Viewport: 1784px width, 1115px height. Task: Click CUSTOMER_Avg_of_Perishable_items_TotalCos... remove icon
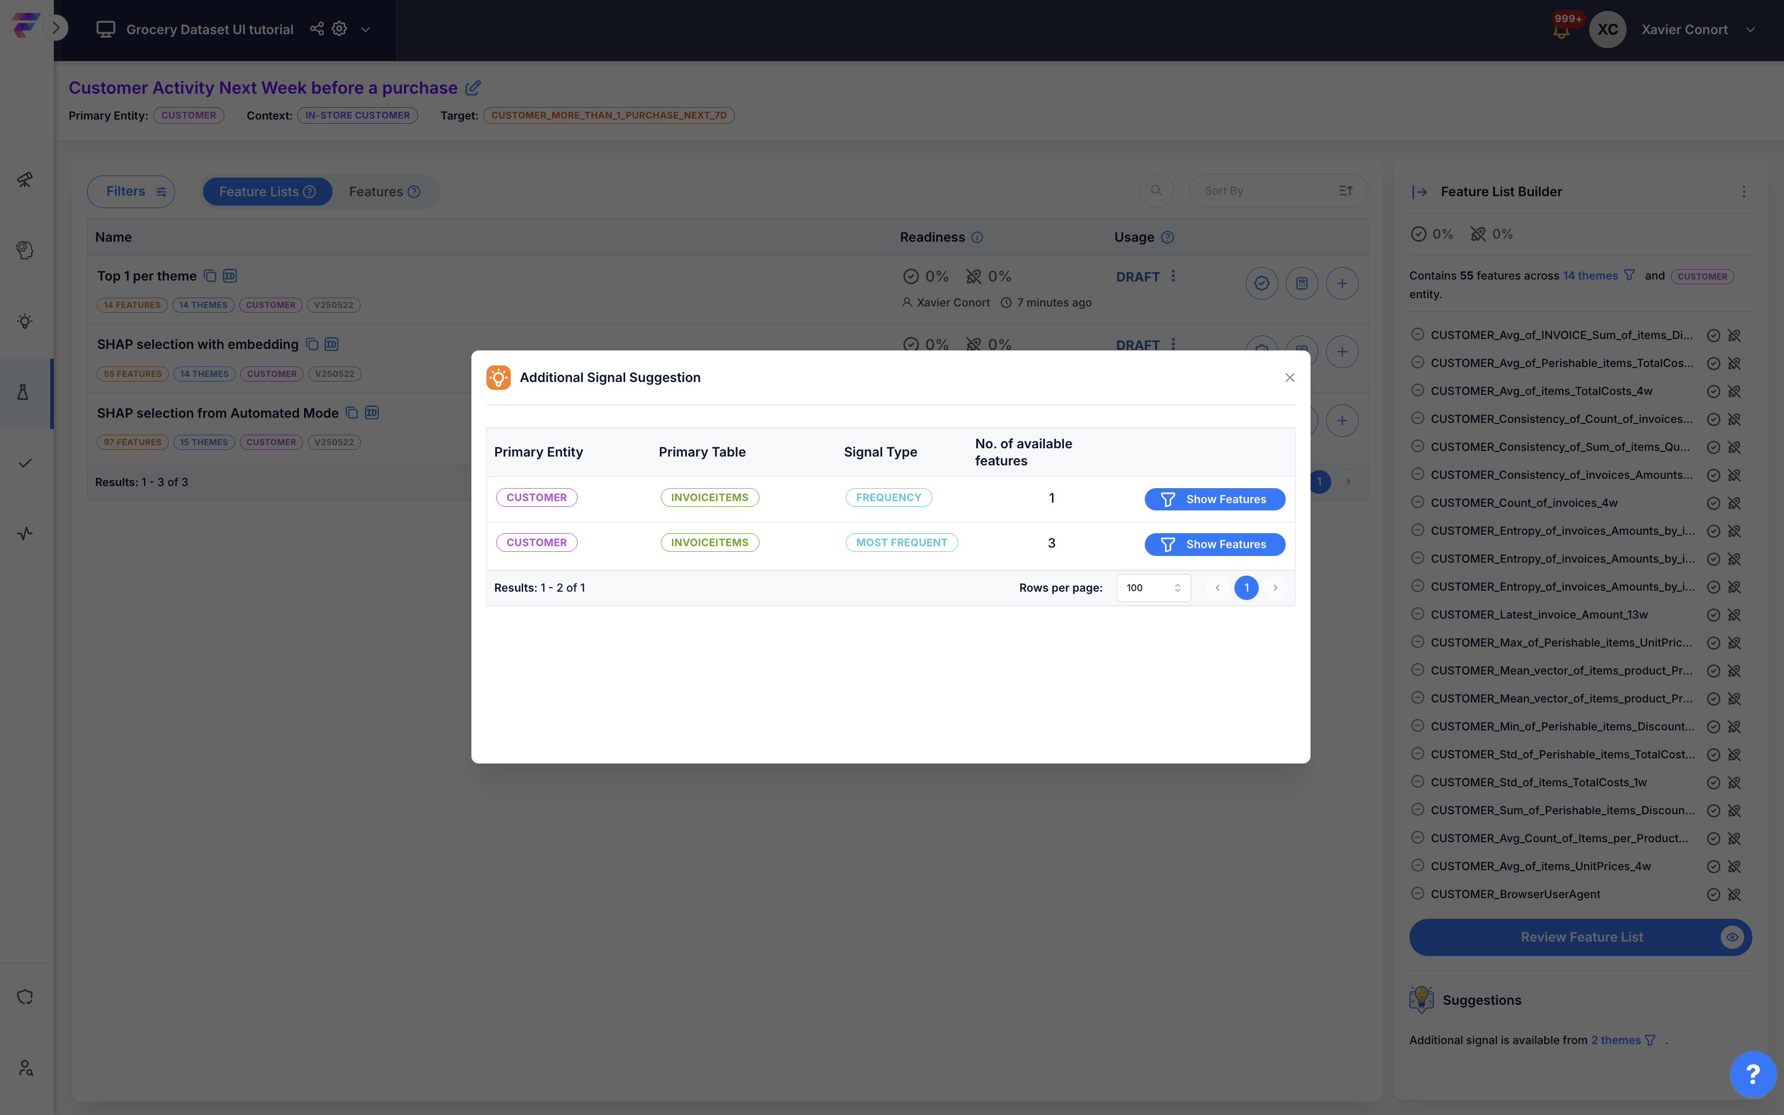click(x=1417, y=362)
